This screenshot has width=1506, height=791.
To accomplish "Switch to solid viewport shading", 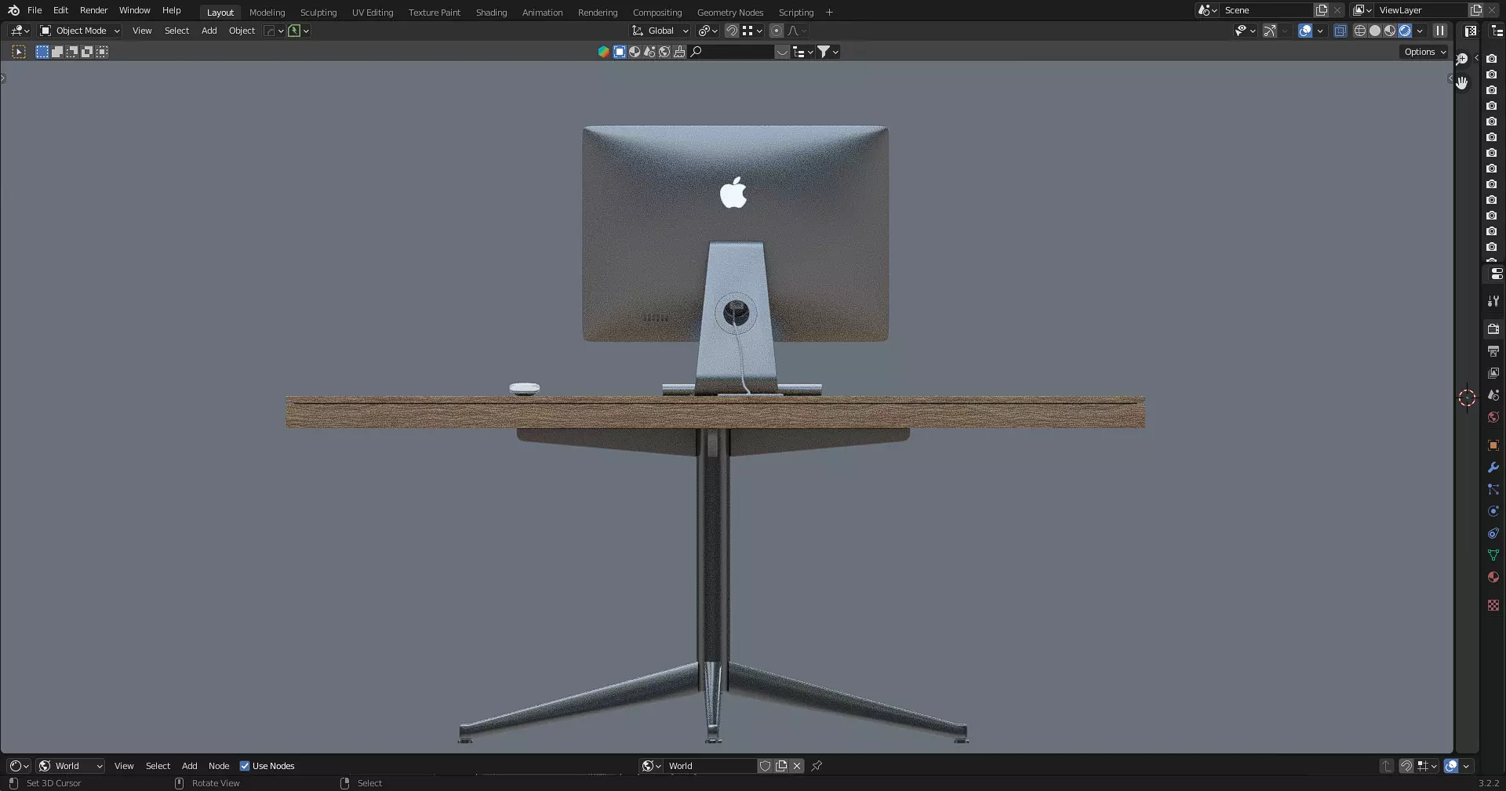I will click(x=1375, y=31).
